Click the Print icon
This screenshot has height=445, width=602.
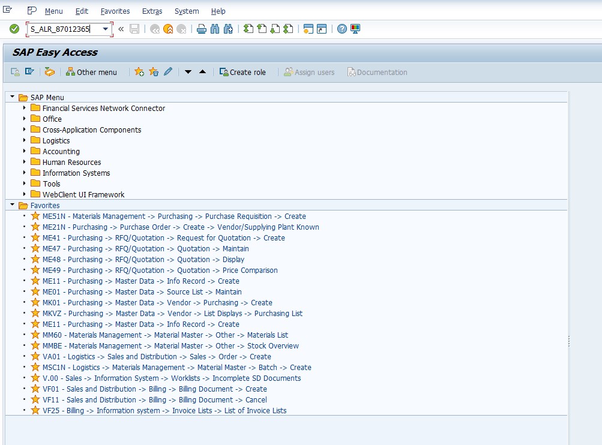pos(202,29)
